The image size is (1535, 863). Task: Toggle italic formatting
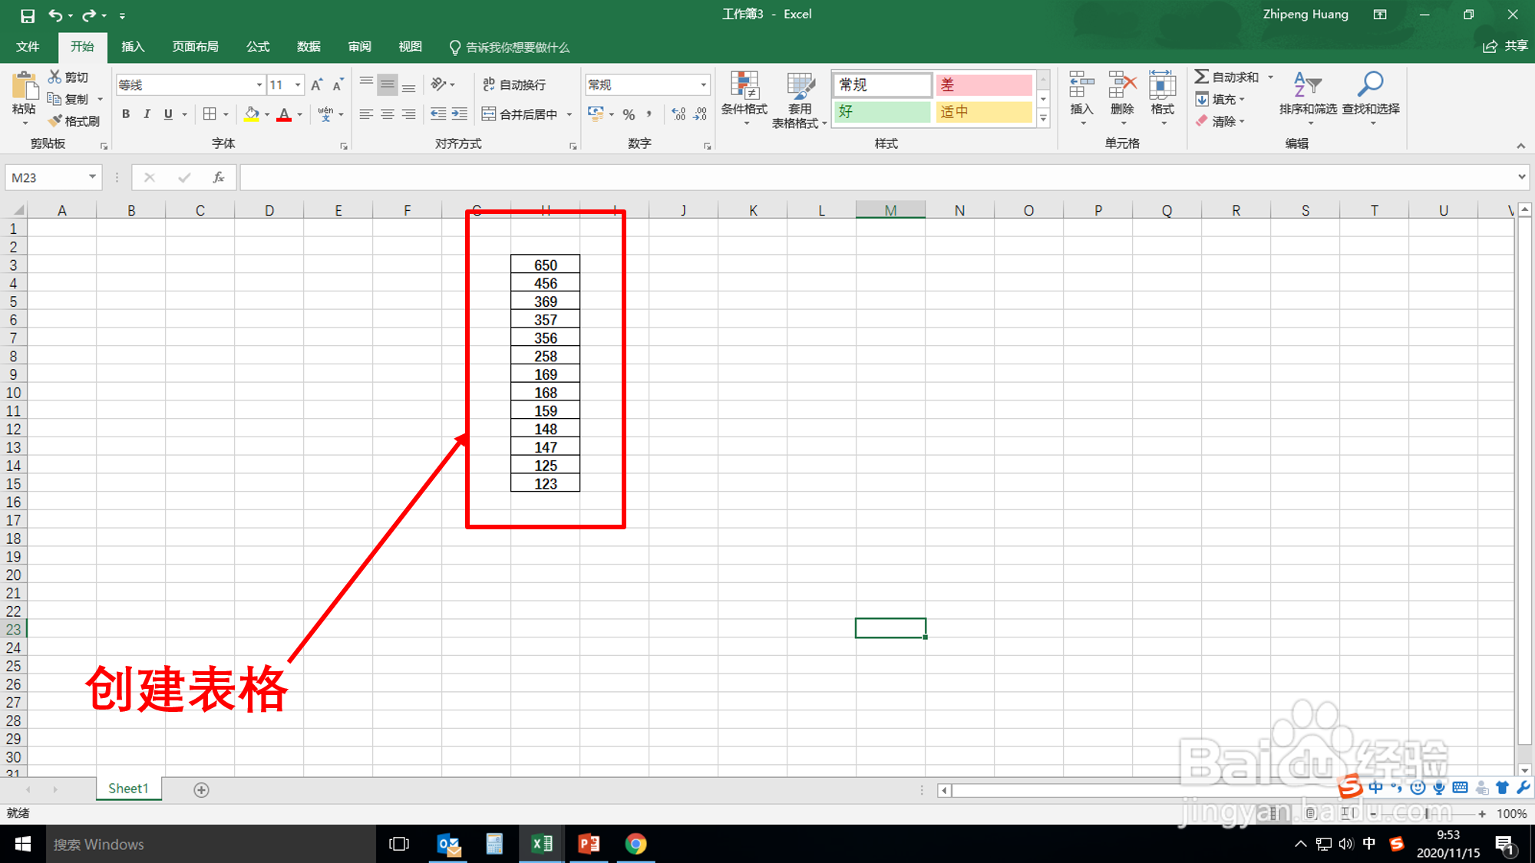[147, 114]
